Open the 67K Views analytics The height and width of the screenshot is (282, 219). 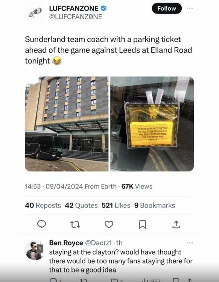(x=137, y=186)
